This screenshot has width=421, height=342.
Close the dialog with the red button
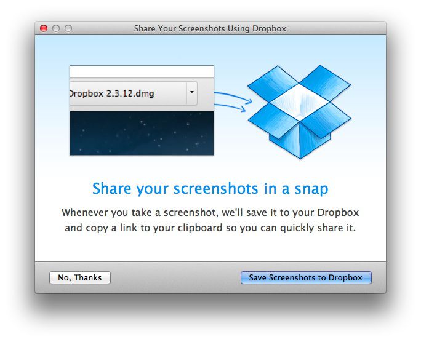point(44,28)
